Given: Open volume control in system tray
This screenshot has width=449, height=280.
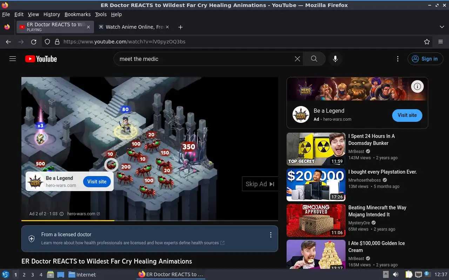Looking at the screenshot, I should [x=395, y=274].
